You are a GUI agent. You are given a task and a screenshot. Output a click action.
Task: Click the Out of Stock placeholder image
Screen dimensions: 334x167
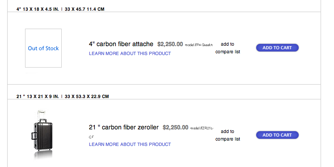[43, 48]
